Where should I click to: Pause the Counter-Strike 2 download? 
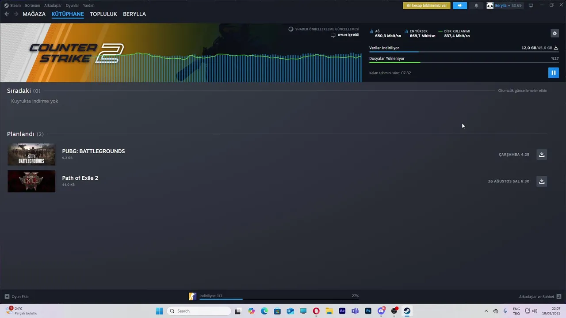[553, 72]
